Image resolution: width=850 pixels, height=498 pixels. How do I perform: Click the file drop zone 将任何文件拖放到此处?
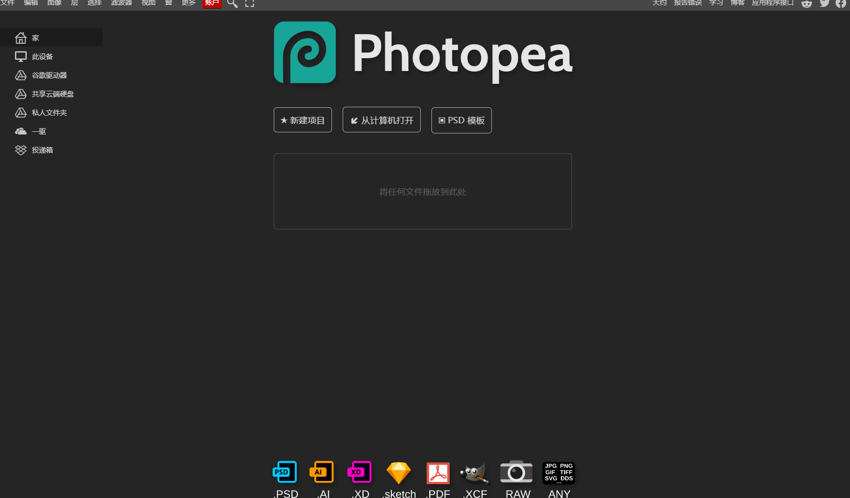423,192
